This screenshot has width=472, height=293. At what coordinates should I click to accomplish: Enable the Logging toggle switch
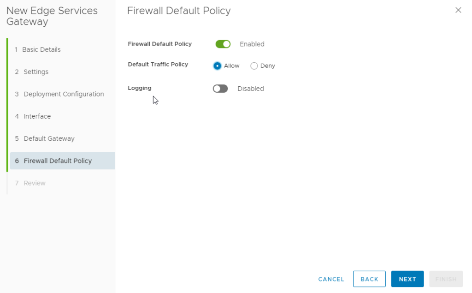coord(220,89)
